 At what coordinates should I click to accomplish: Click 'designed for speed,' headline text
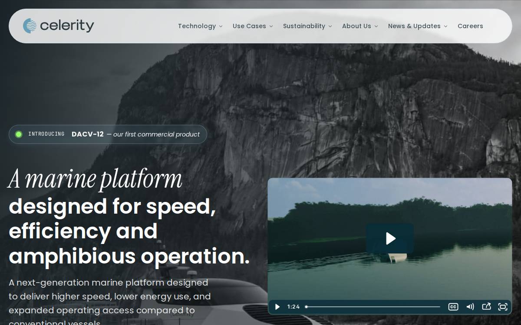point(112,206)
